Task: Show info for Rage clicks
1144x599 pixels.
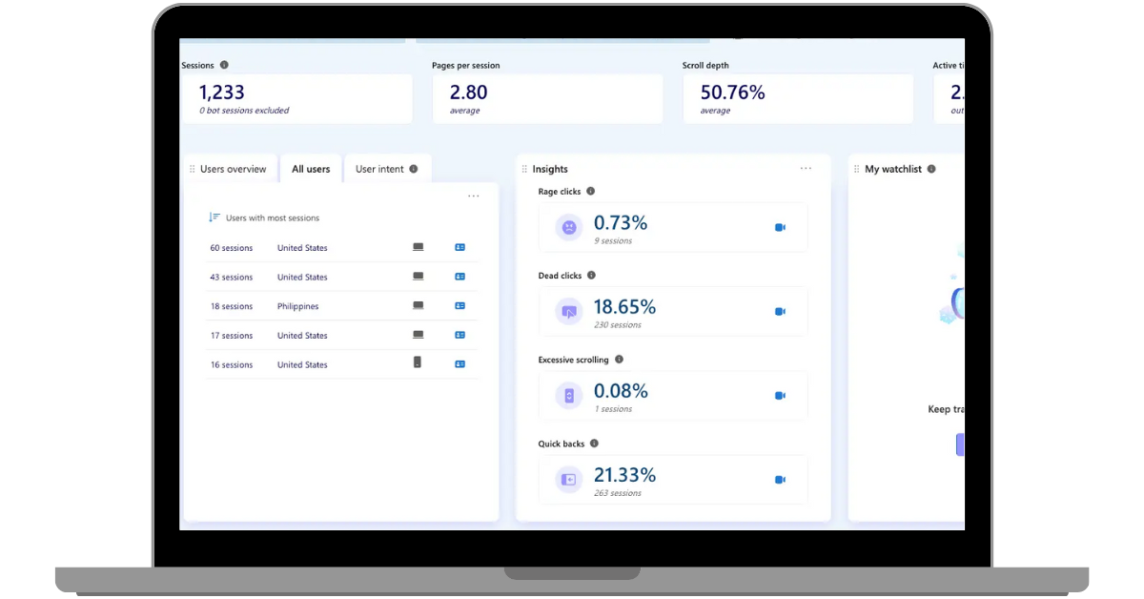Action: (x=591, y=192)
